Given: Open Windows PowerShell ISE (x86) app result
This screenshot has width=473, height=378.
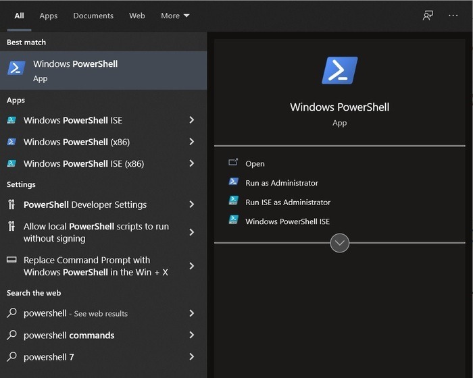Looking at the screenshot, I should (84, 163).
